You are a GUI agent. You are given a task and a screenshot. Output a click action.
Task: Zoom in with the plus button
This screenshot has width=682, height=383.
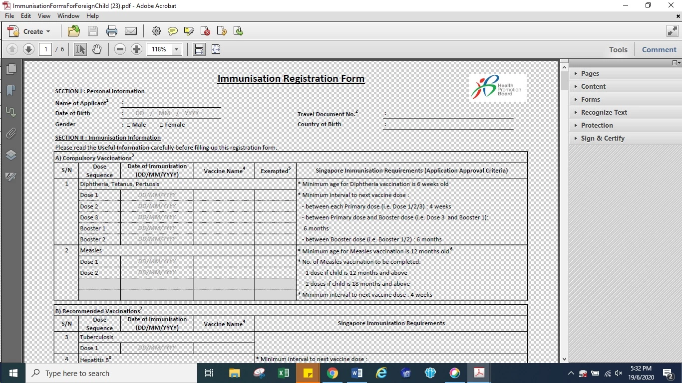pos(136,49)
